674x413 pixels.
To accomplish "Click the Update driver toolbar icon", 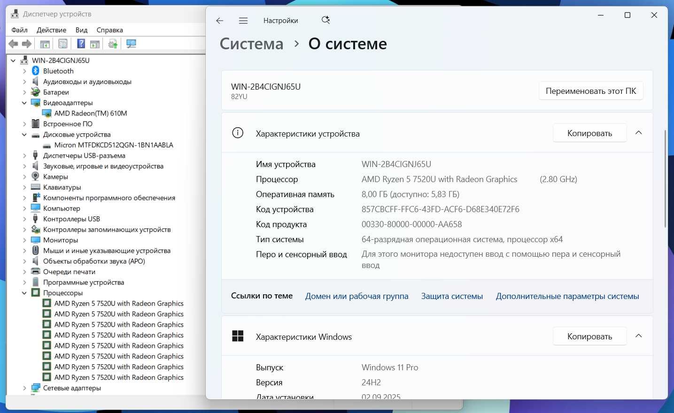I will pyautogui.click(x=113, y=44).
